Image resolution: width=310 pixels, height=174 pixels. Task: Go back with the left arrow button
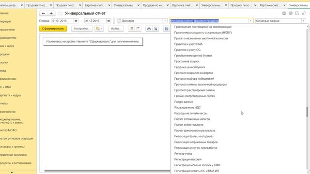point(44,14)
